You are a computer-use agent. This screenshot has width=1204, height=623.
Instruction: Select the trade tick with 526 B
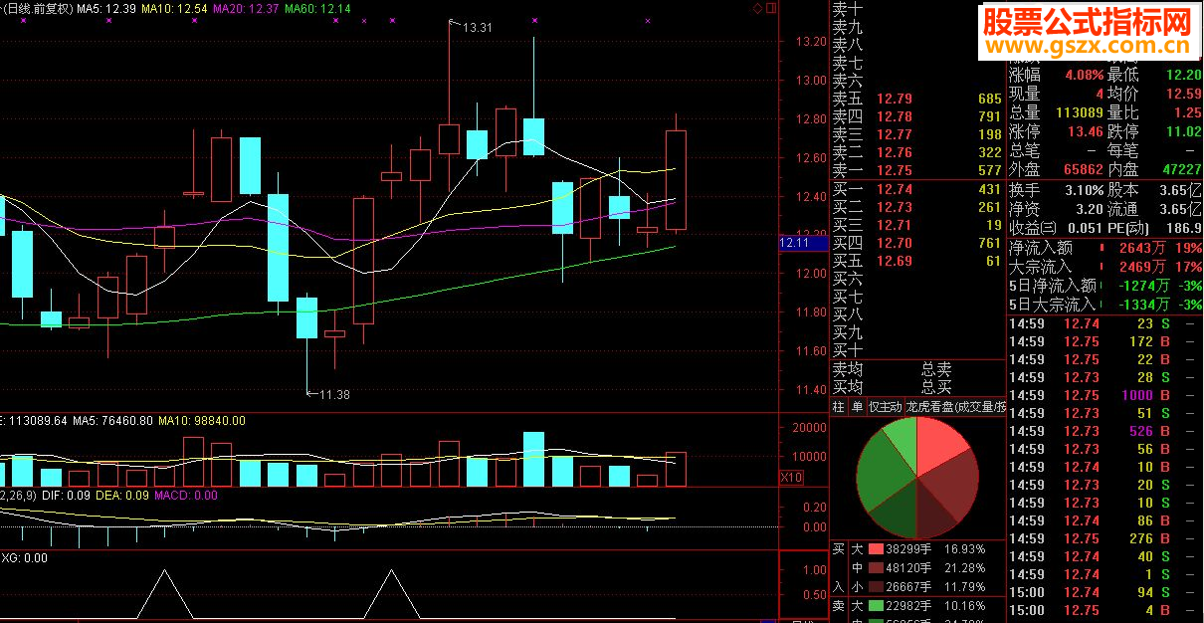pos(1105,431)
